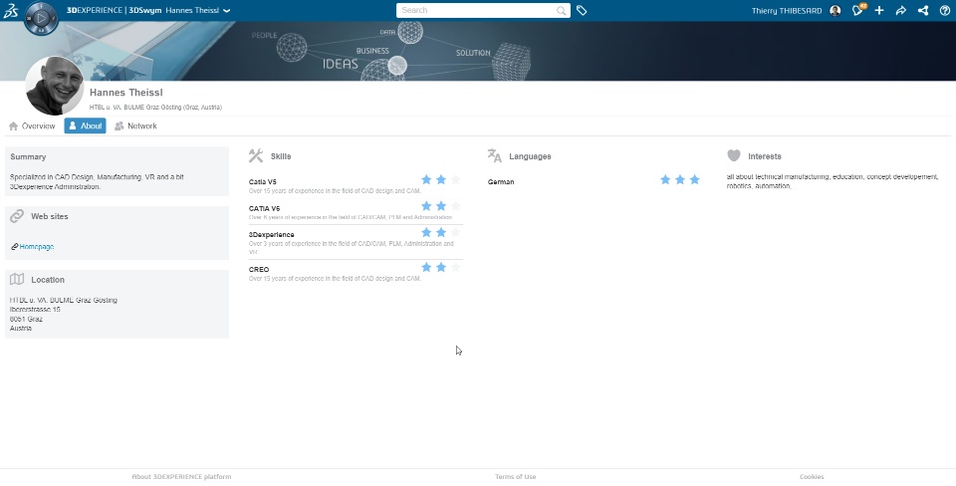The height and width of the screenshot is (486, 956).
Task: Open Thierry THIBESARD user name
Action: tap(787, 10)
